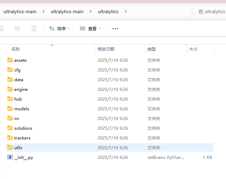226x179 pixels.
Task: Select the data folder icon
Action: point(10,79)
